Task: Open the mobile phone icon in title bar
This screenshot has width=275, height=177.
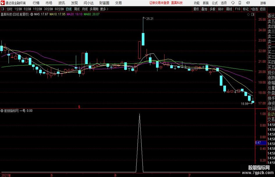Action: (x=240, y=3)
